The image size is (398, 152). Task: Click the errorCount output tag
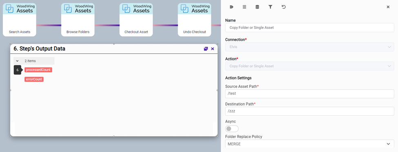pyautogui.click(x=34, y=79)
